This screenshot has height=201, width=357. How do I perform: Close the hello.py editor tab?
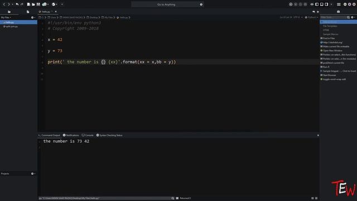pyautogui.click(x=56, y=12)
